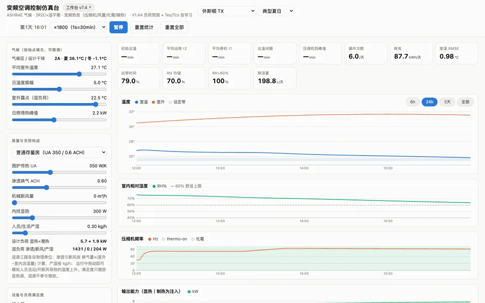Adjust the 内扰显热 slider
Image resolution: width=485 pixels, height=303 pixels.
pyautogui.click(x=60, y=218)
